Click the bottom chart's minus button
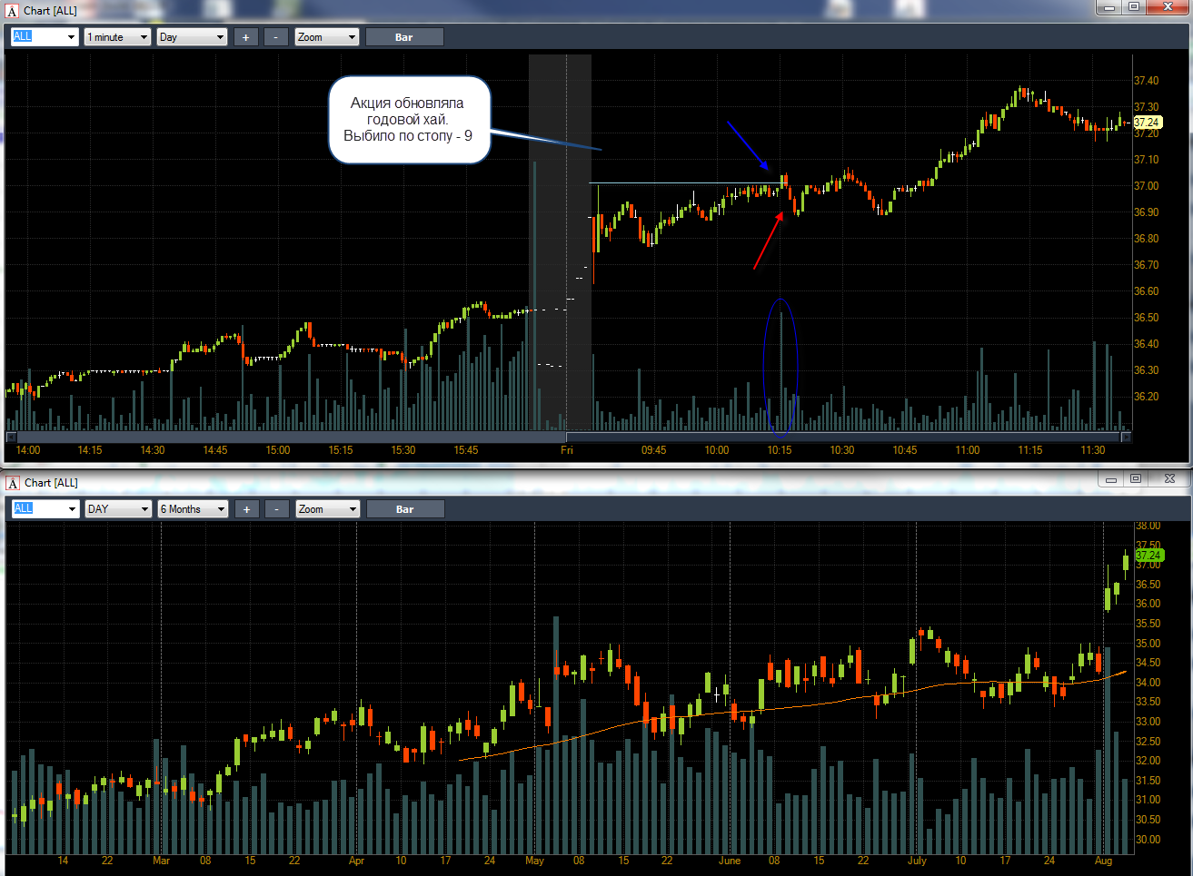Viewport: 1193px width, 876px height. (x=277, y=509)
